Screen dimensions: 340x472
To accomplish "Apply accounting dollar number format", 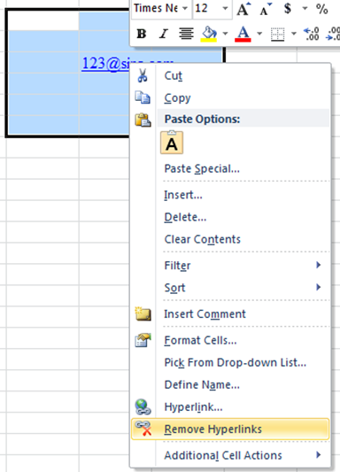I will 288,9.
